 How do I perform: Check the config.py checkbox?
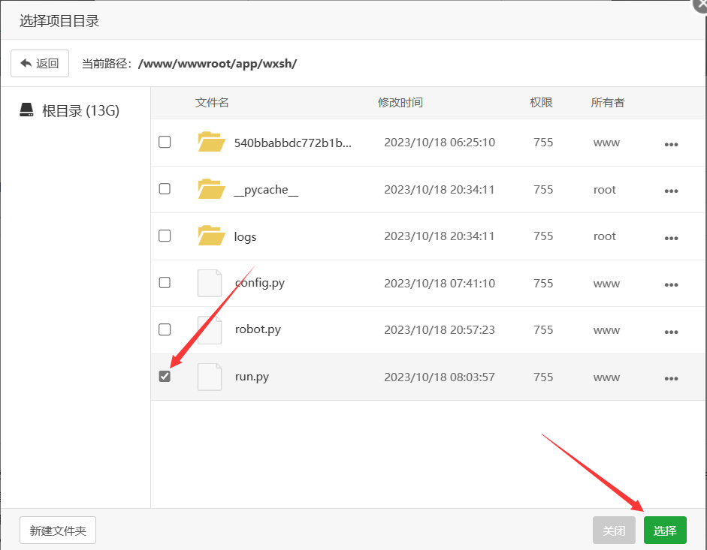point(165,282)
